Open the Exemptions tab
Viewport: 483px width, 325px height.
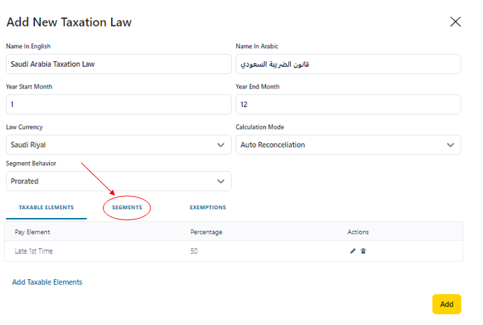point(208,207)
